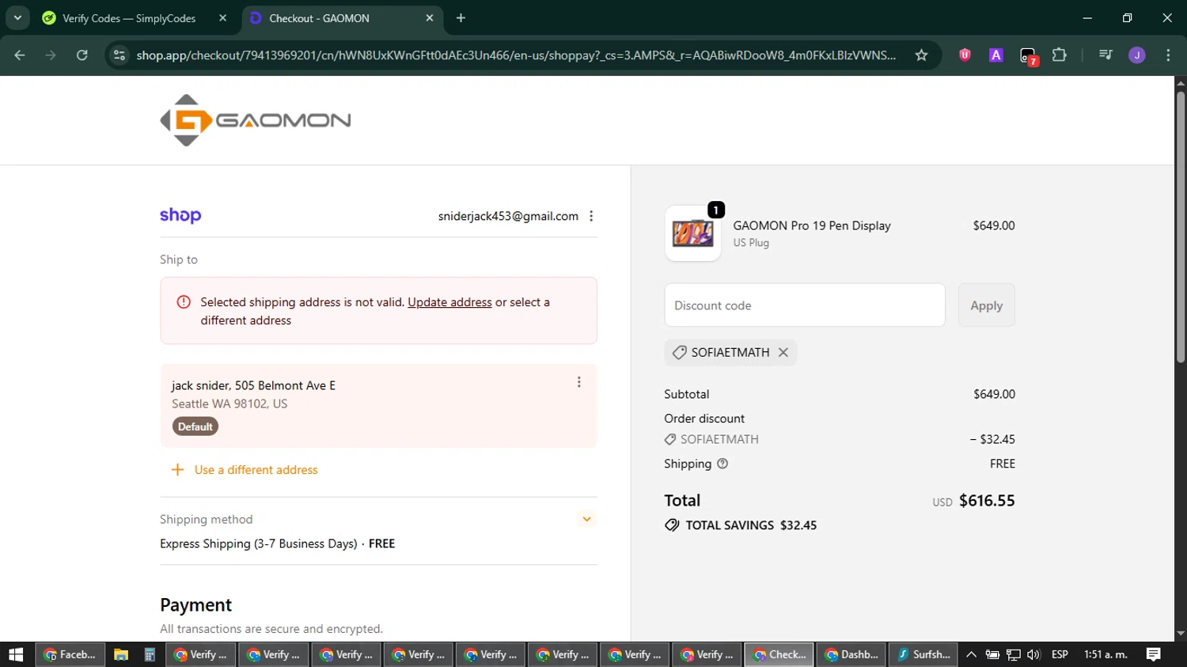Open account options next to sniderjack453@gmail.com
Image resolution: width=1187 pixels, height=667 pixels.
pyautogui.click(x=591, y=216)
